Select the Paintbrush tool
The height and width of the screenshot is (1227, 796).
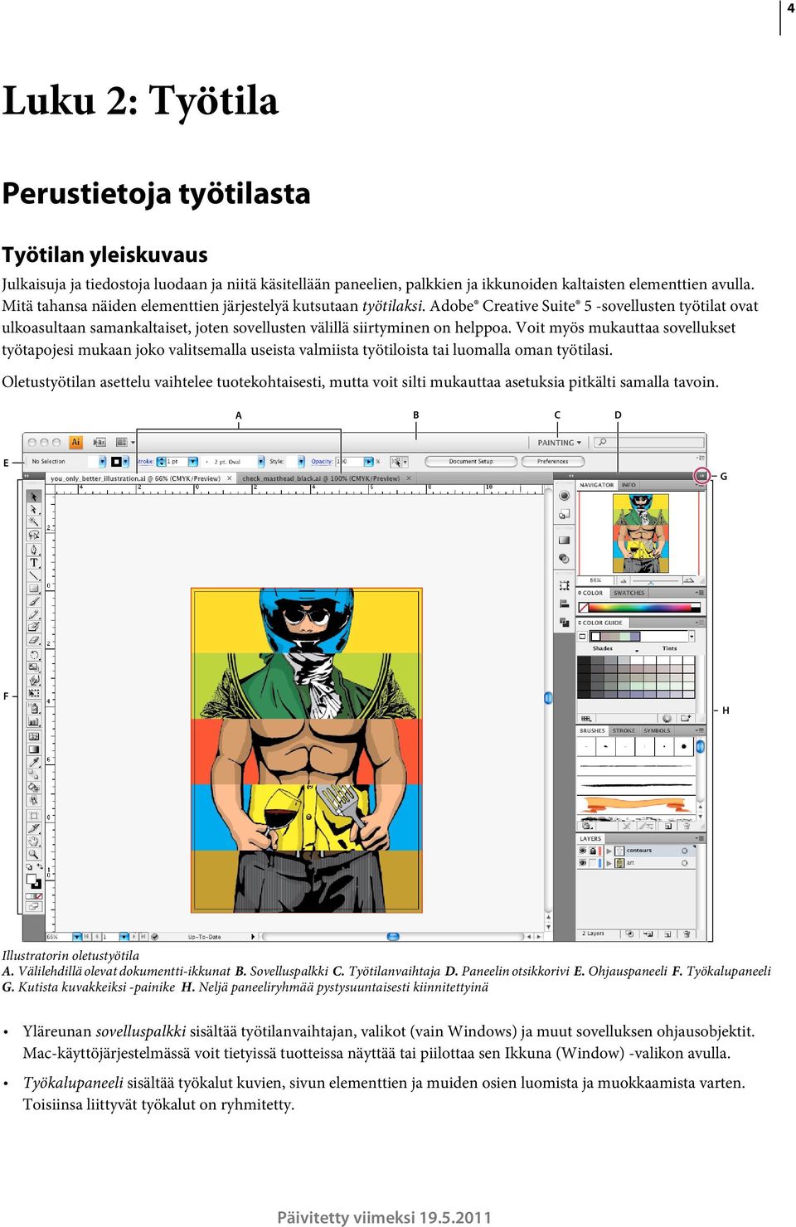(34, 601)
